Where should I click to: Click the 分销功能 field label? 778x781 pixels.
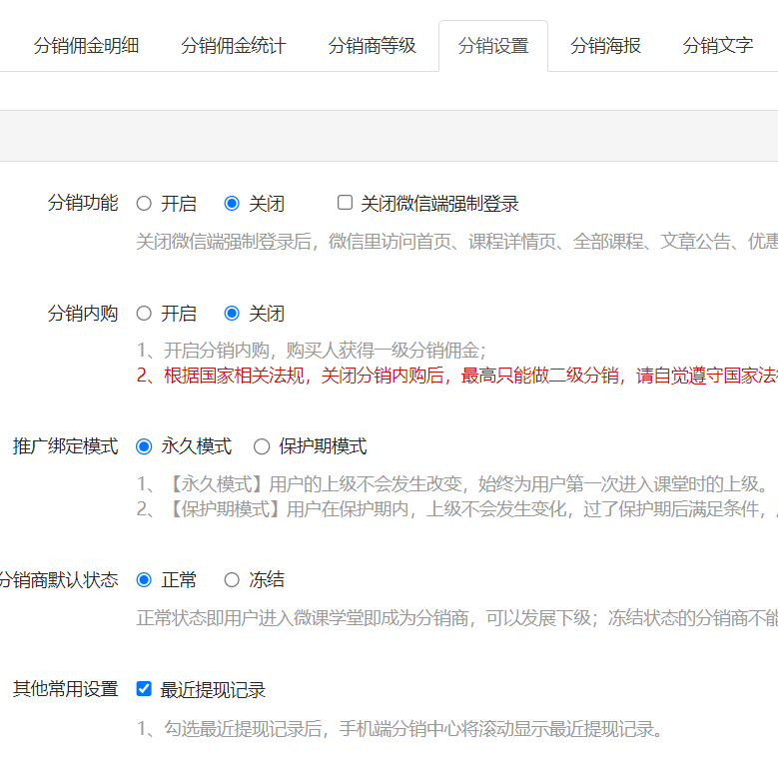pos(83,203)
